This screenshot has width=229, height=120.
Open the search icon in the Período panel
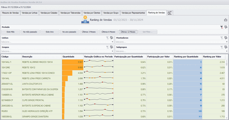[x=226, y=27]
